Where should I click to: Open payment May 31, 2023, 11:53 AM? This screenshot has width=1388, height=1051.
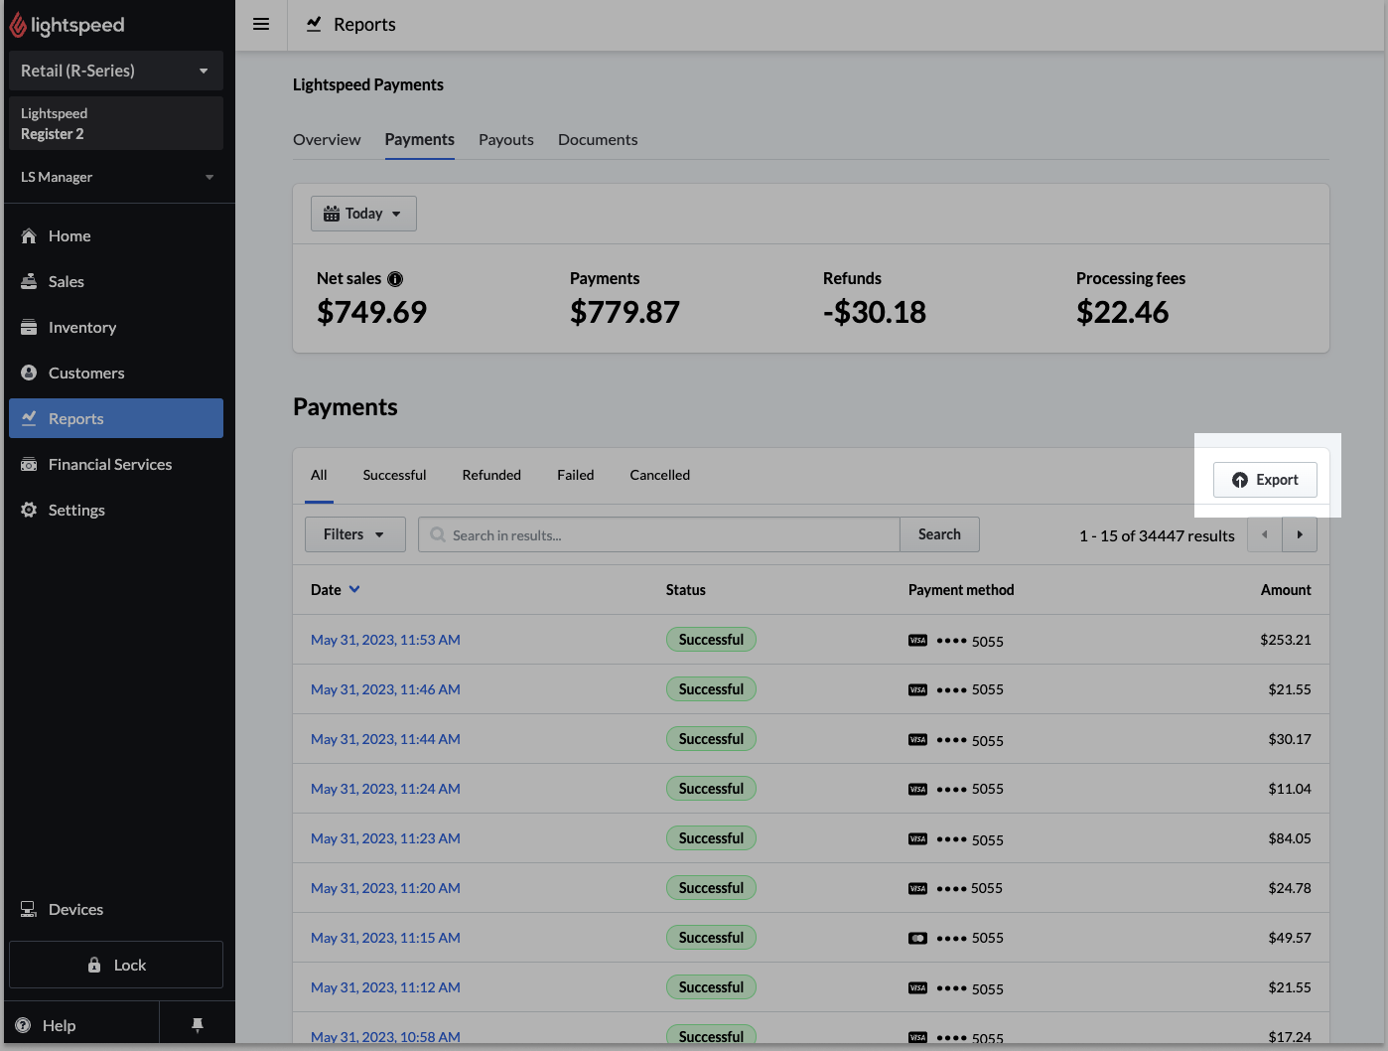pyautogui.click(x=385, y=640)
